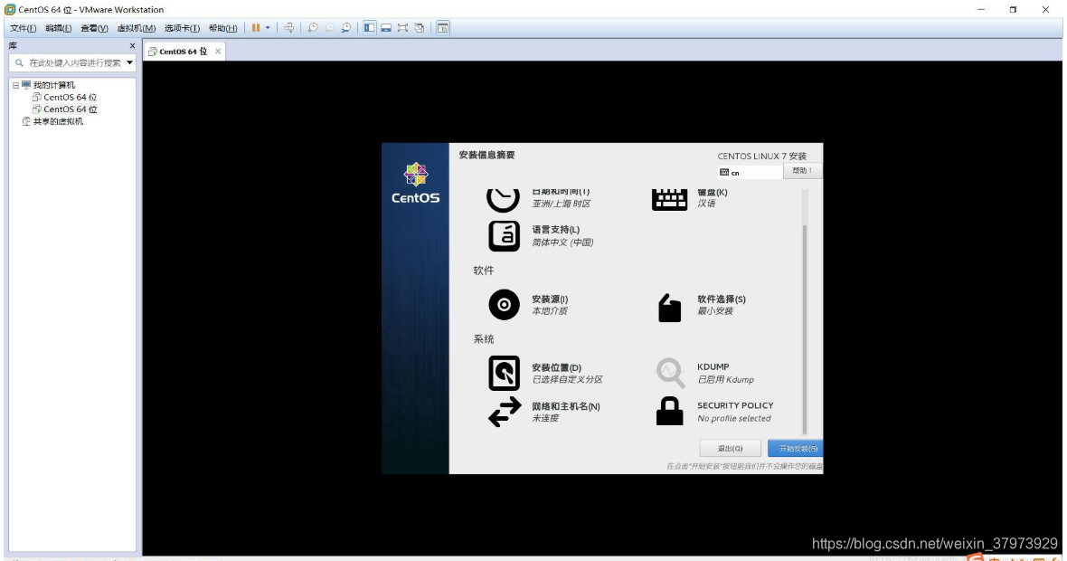Viewport: 1067px width, 561px height.
Task: Click the CentOS logo in installer sidebar
Action: [415, 183]
